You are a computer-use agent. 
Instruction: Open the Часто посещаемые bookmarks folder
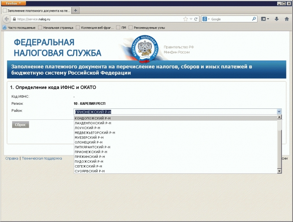click(19, 27)
